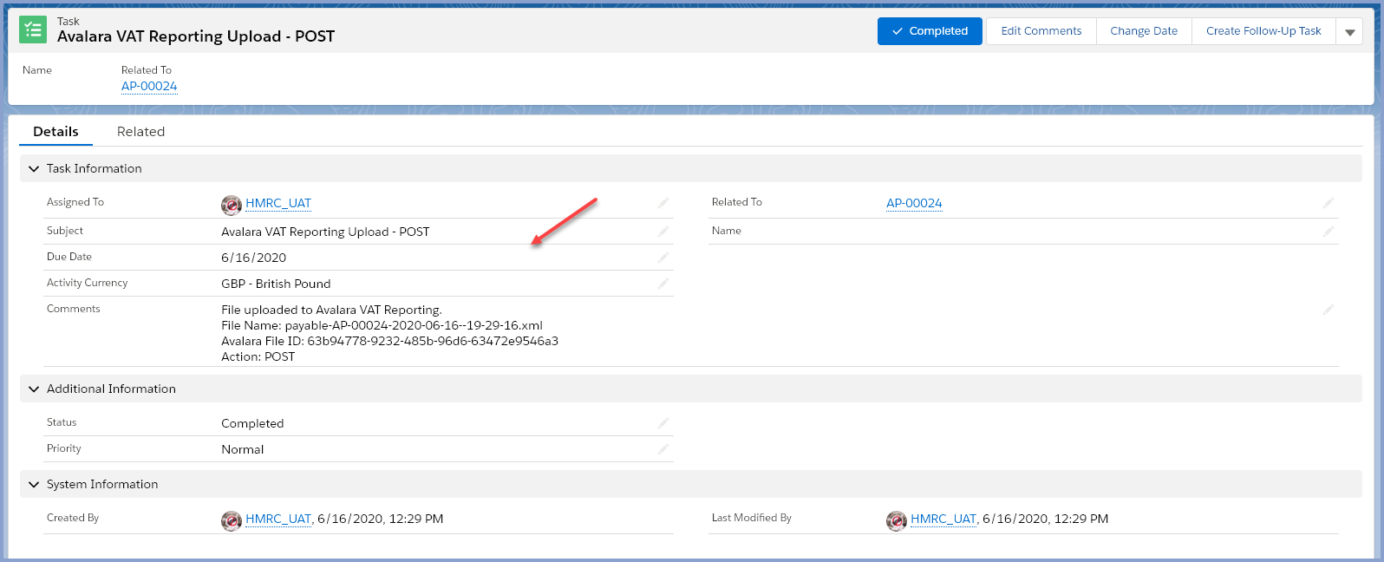The image size is (1384, 562).
Task: Click the GBP - British Pound value
Action: pos(276,284)
